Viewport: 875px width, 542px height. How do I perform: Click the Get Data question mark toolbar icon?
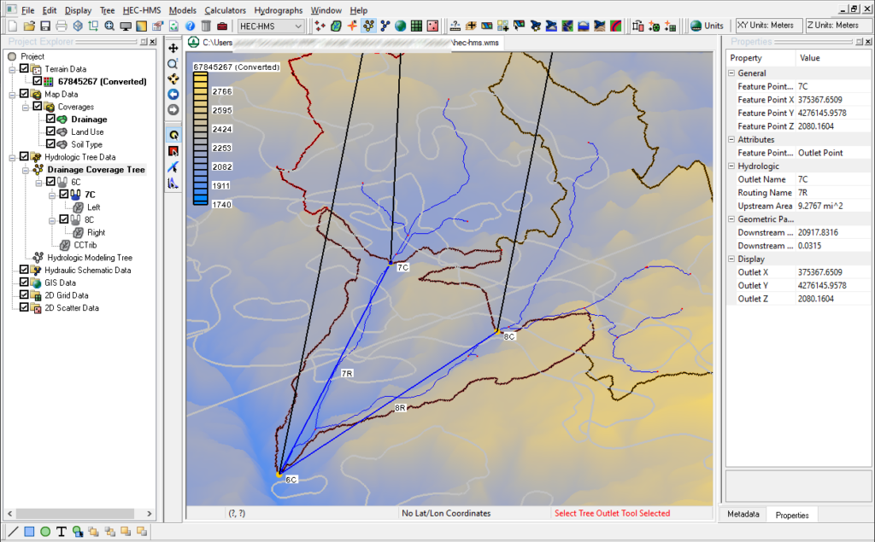tap(455, 26)
